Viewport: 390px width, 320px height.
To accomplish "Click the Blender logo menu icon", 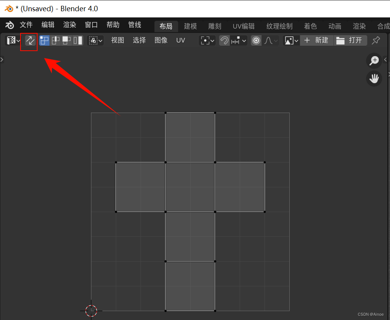I will pos(9,25).
